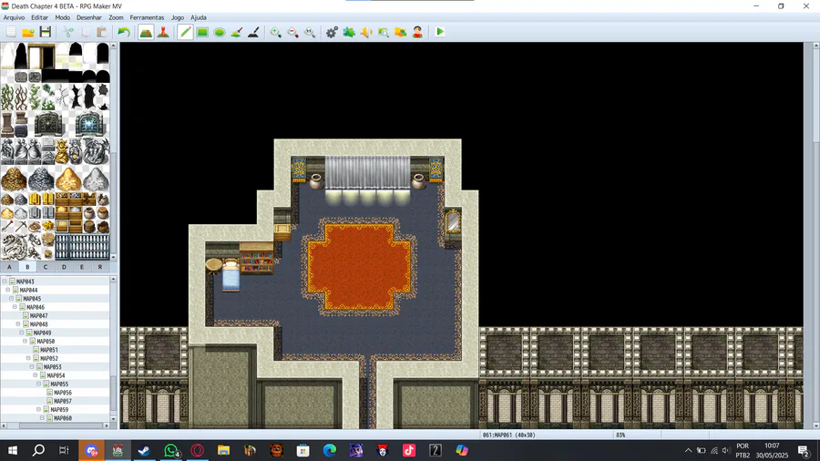This screenshot has width=820, height=461.
Task: Open the Event Searcher icon
Action: 384,32
